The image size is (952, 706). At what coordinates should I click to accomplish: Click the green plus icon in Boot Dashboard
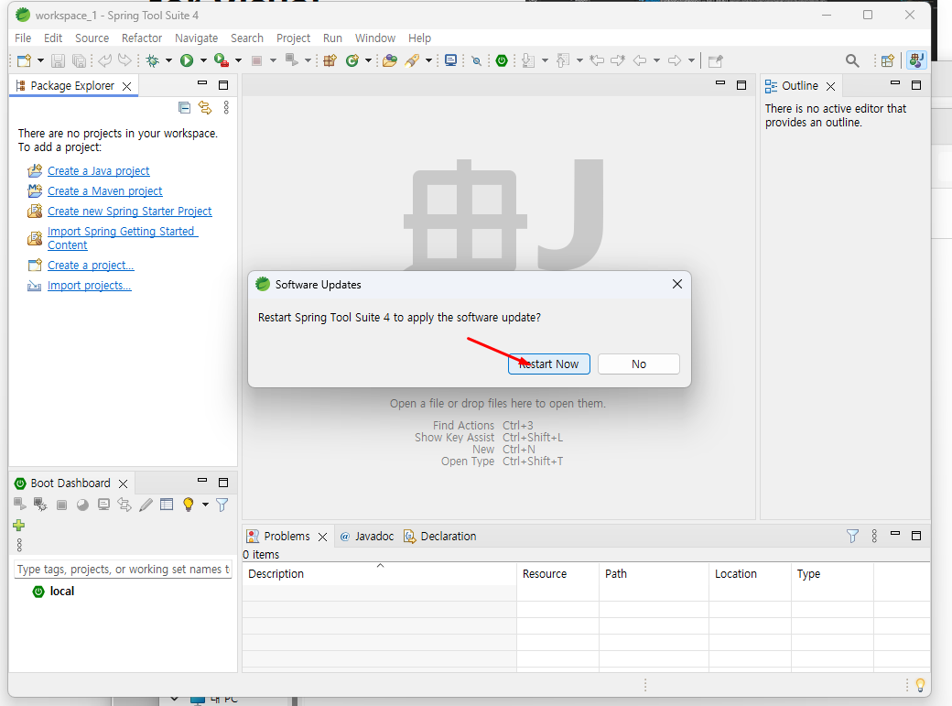(x=19, y=526)
